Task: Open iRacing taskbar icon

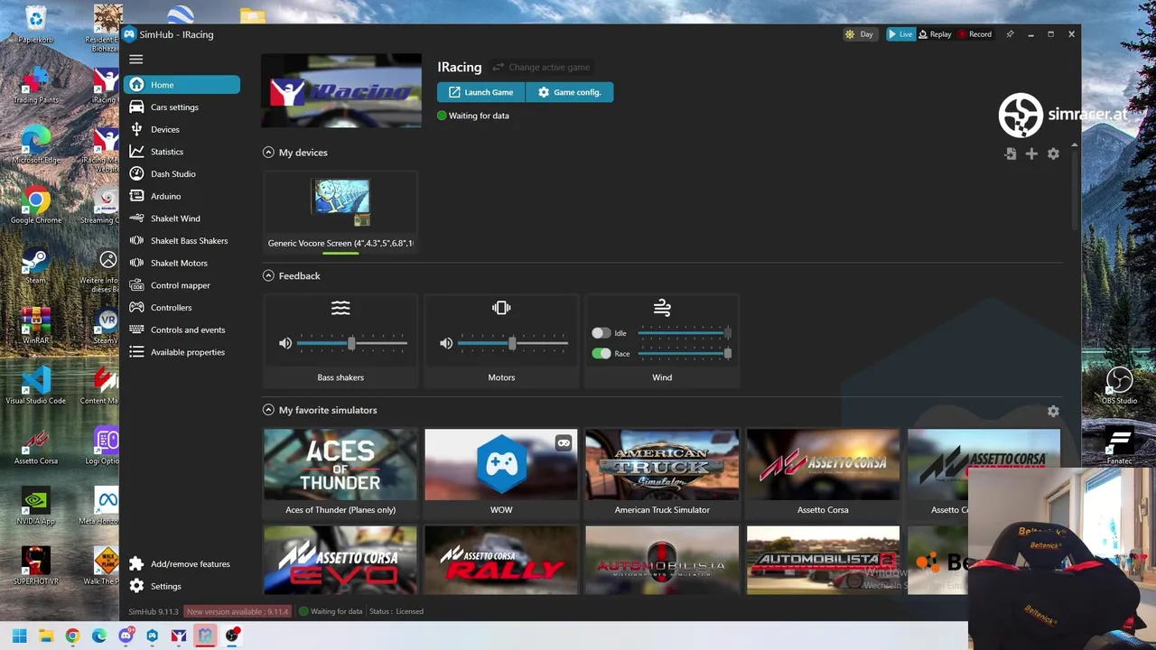Action: [179, 636]
